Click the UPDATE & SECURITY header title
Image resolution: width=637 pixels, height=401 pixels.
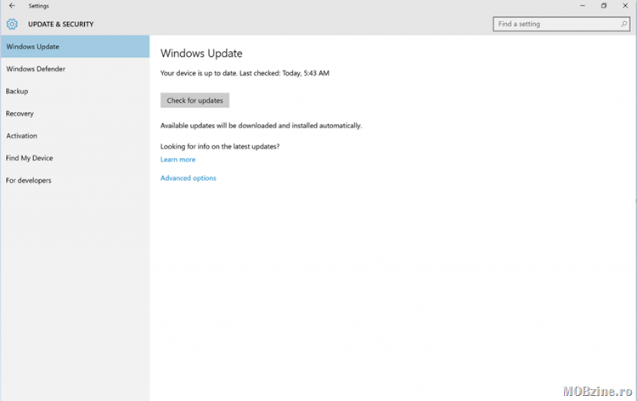(60, 25)
